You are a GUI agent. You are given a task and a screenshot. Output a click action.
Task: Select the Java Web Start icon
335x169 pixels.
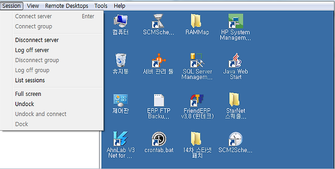[235, 60]
